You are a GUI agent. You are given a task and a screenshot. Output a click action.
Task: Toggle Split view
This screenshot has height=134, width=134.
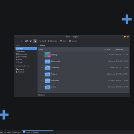pos(63,41)
